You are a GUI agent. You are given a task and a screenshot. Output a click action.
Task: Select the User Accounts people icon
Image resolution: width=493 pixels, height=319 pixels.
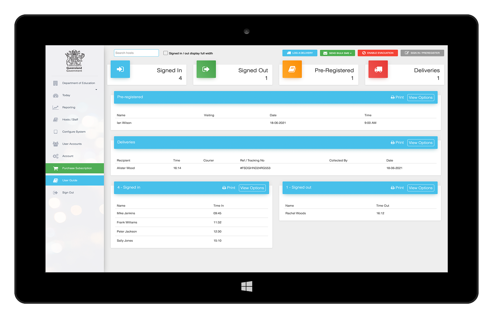click(x=56, y=144)
